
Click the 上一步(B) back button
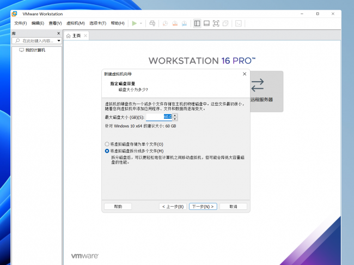point(173,207)
